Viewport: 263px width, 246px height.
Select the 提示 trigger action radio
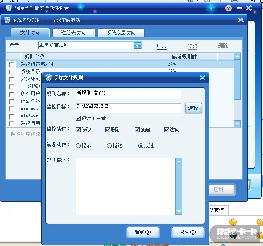78,146
